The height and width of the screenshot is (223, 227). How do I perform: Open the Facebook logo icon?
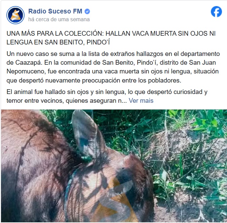[x=216, y=11]
